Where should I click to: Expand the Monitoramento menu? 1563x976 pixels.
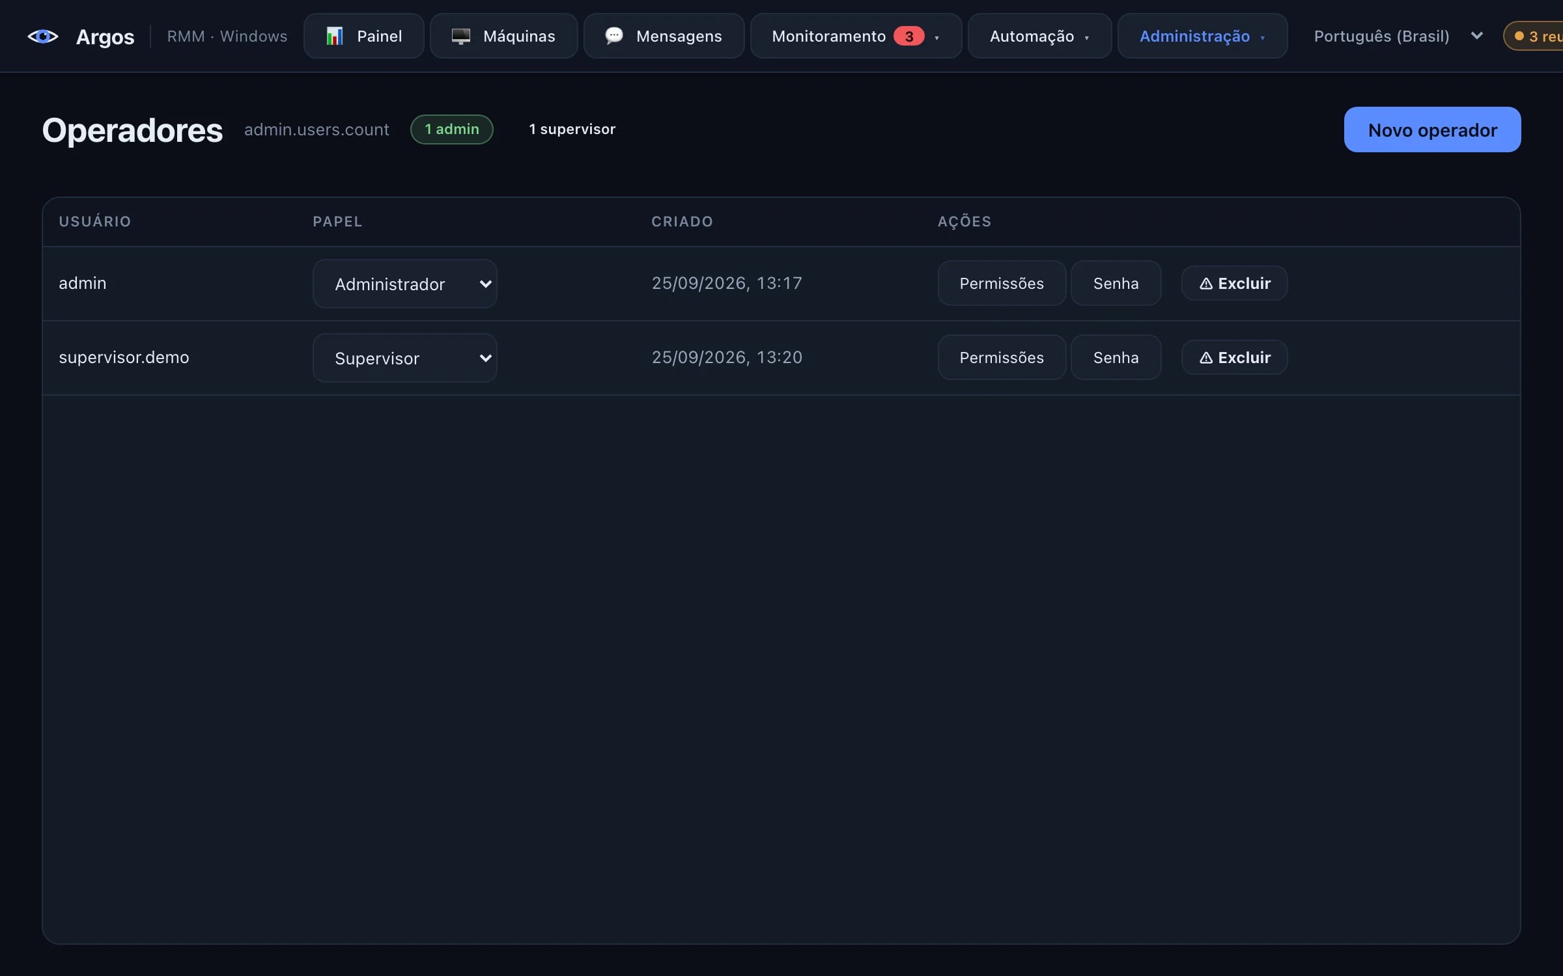pyautogui.click(x=856, y=36)
